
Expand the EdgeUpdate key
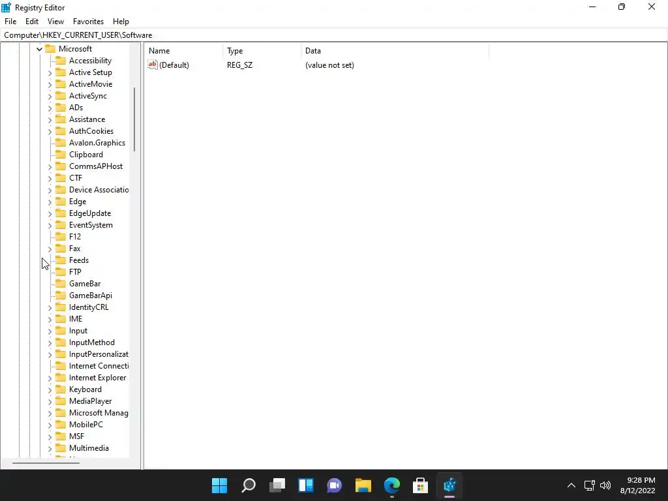[50, 213]
